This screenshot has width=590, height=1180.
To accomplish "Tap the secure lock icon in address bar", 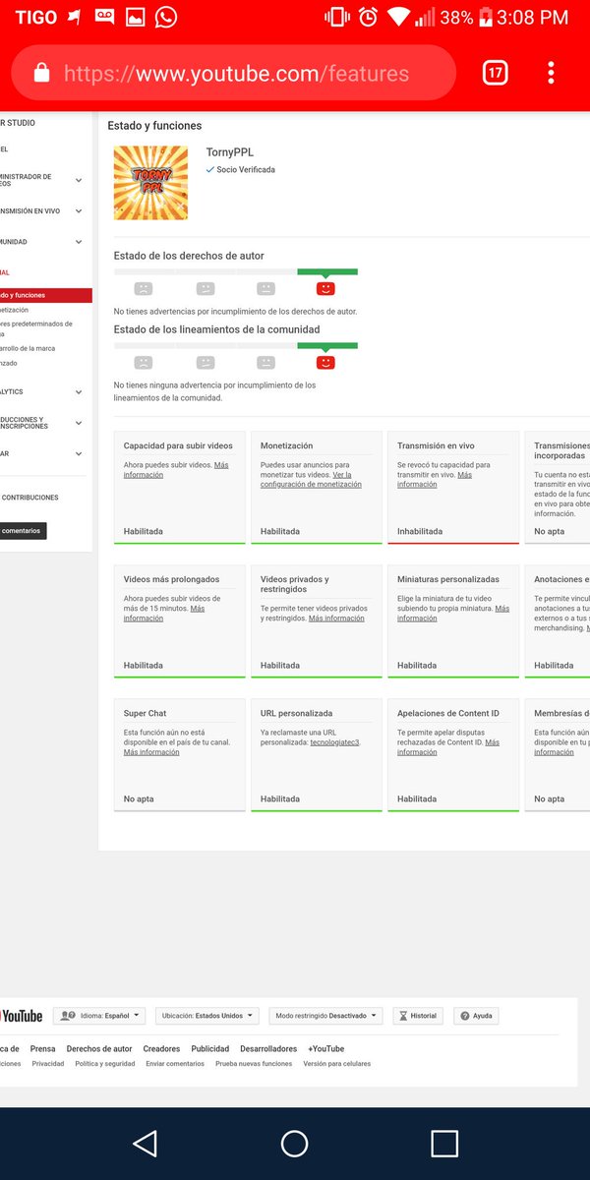I will pos(41,73).
